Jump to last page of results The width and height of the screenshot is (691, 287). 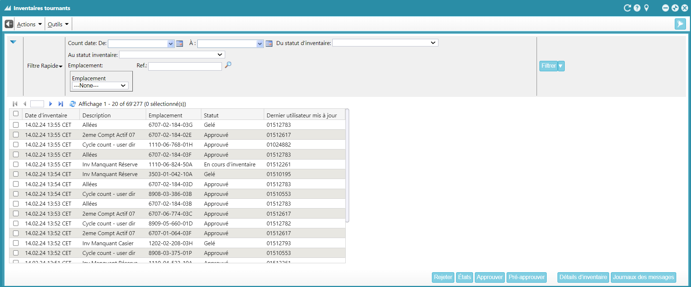61,104
